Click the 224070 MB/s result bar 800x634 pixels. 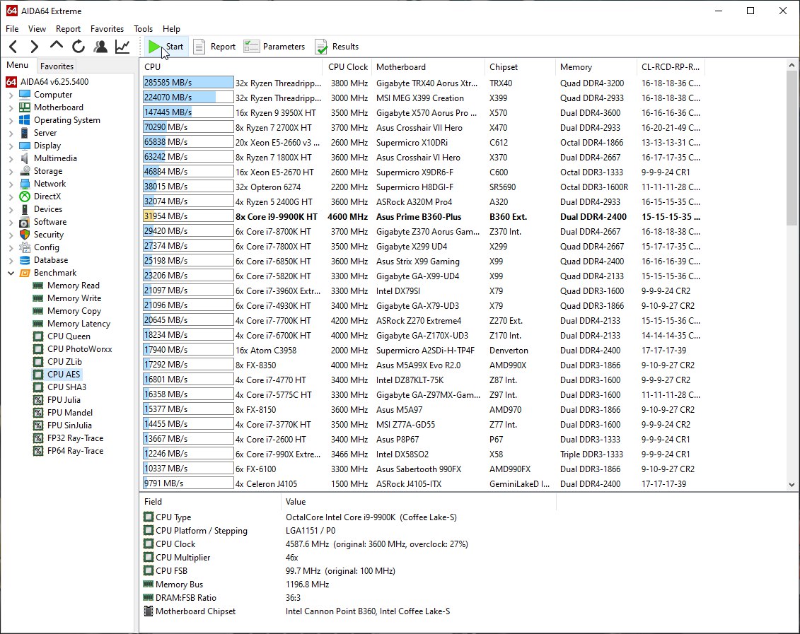click(188, 98)
